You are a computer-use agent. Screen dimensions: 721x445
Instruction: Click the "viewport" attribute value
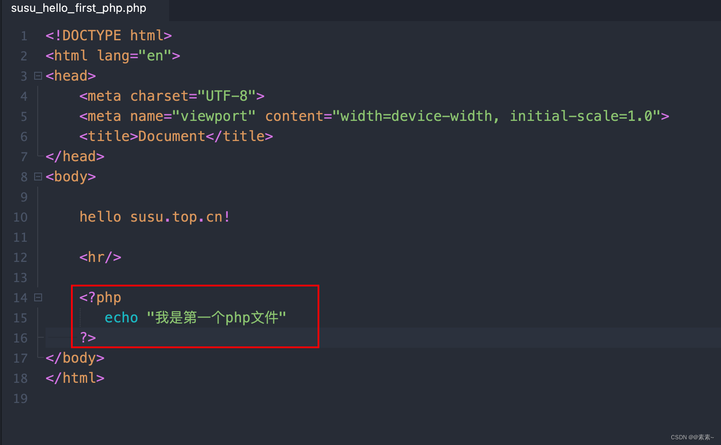214,116
